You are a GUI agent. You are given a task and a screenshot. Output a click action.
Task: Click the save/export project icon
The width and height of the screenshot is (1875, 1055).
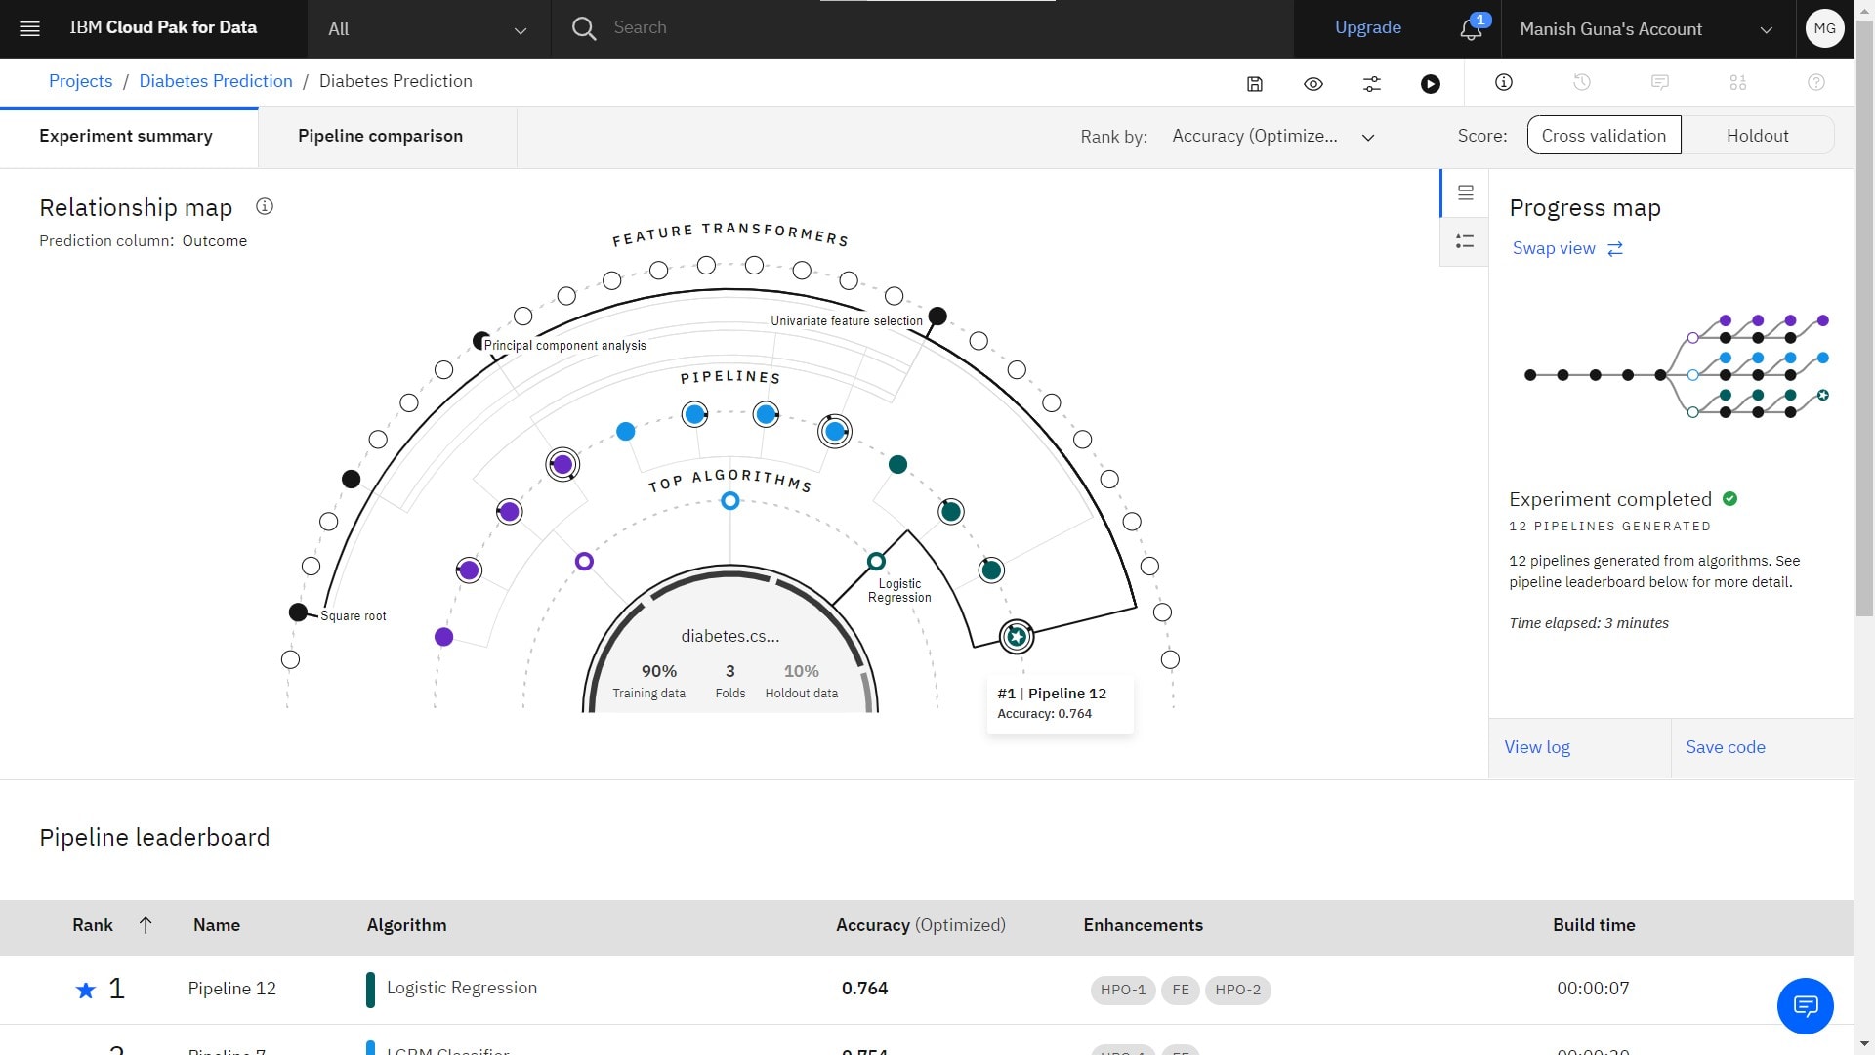(1254, 82)
